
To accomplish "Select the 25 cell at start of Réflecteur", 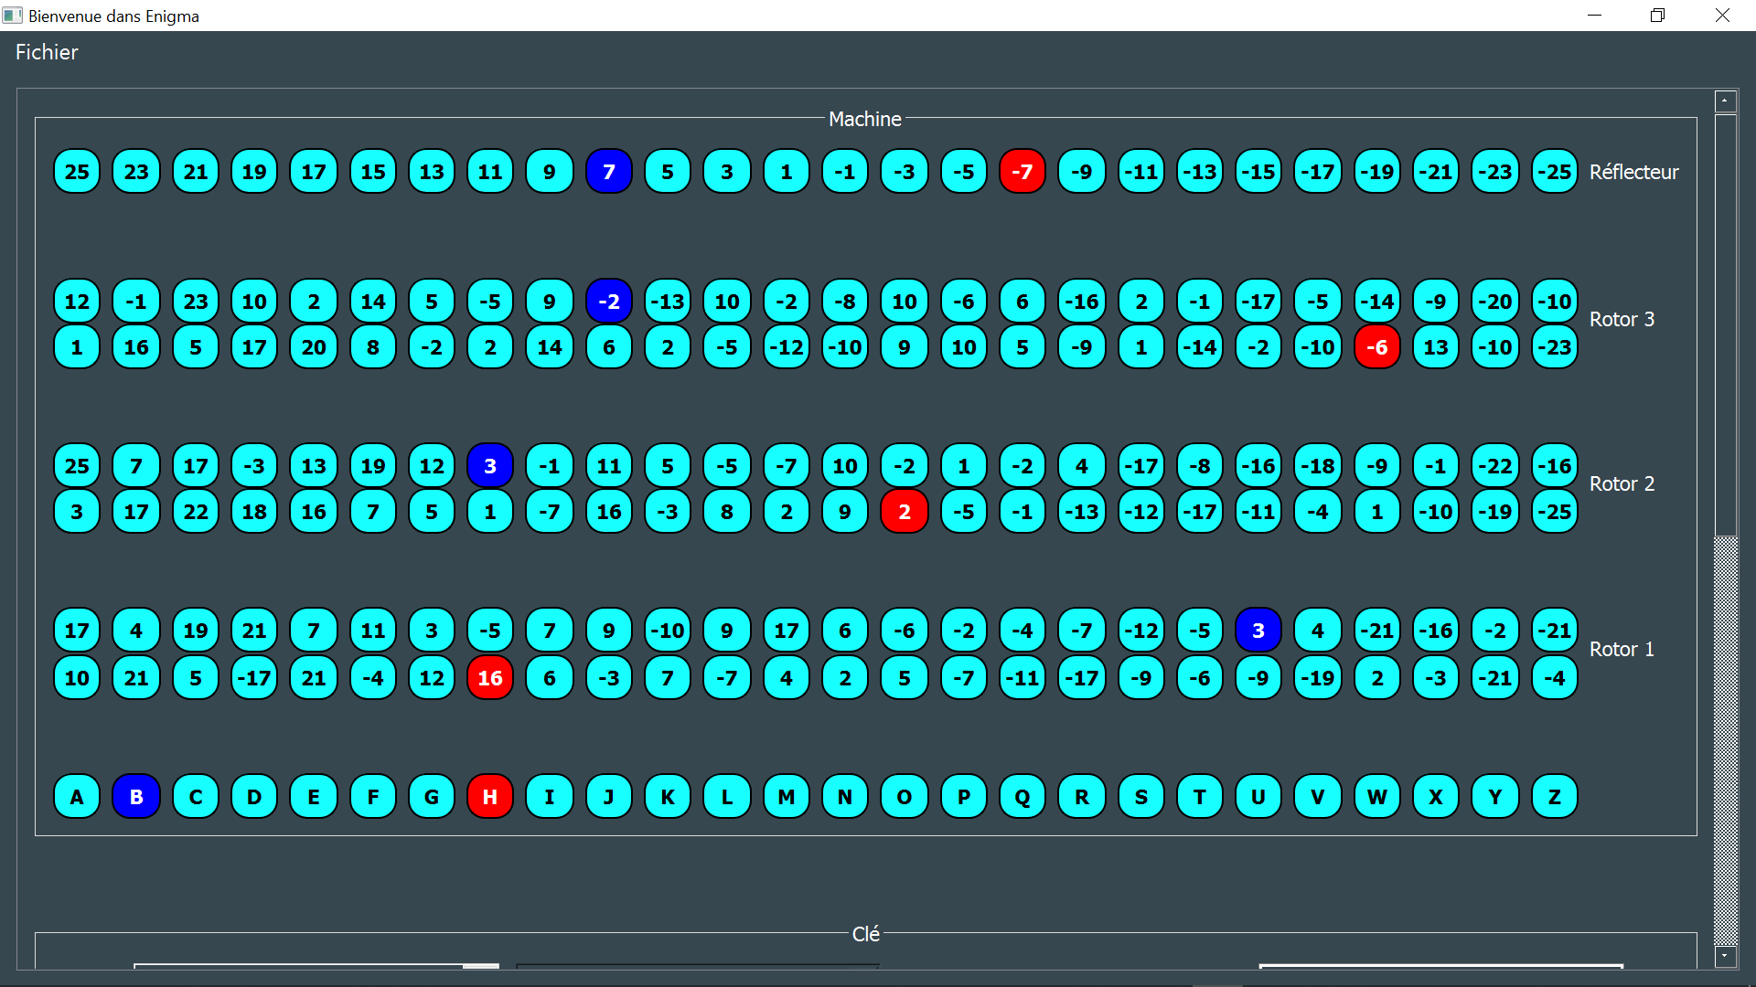I will 77,171.
